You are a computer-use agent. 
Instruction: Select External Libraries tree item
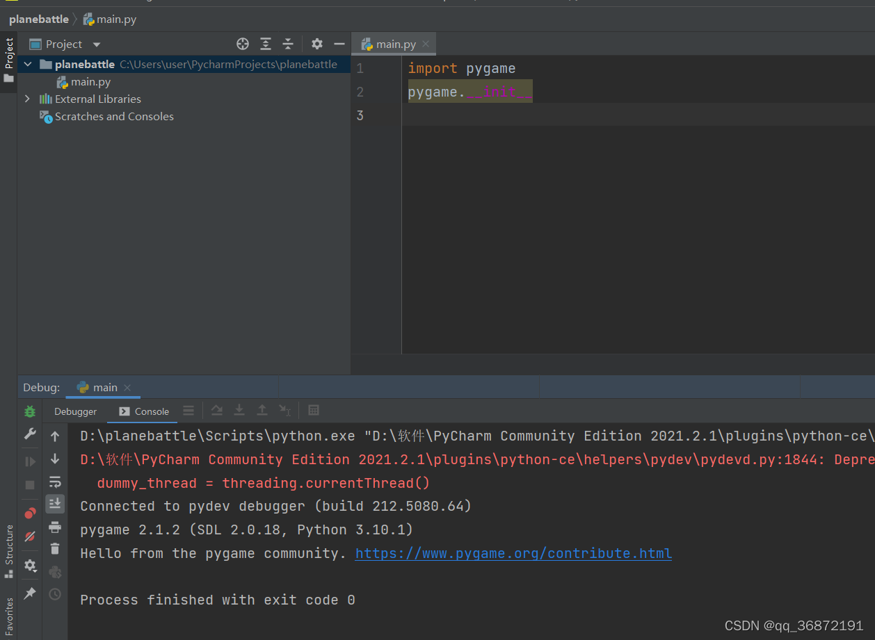point(98,99)
